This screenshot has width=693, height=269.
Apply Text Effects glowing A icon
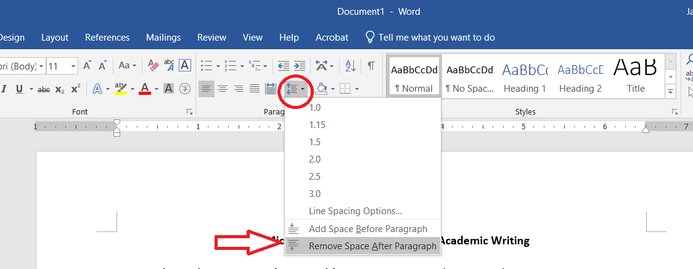[x=97, y=89]
